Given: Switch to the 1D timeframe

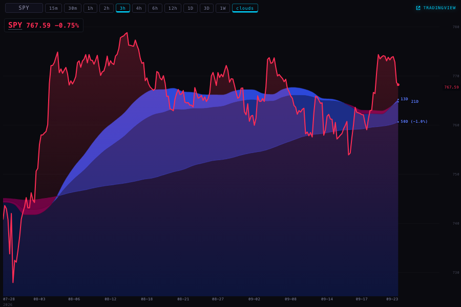Looking at the screenshot, I should tap(190, 8).
